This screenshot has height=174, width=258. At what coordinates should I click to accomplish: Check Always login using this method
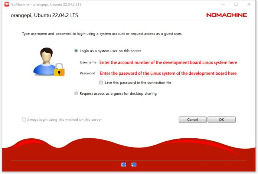click(x=24, y=120)
